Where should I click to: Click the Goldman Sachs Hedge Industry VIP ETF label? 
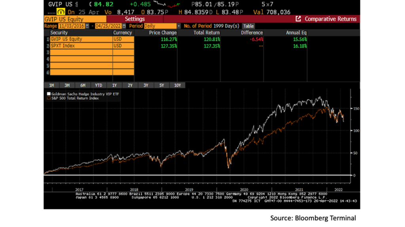click(x=85, y=94)
